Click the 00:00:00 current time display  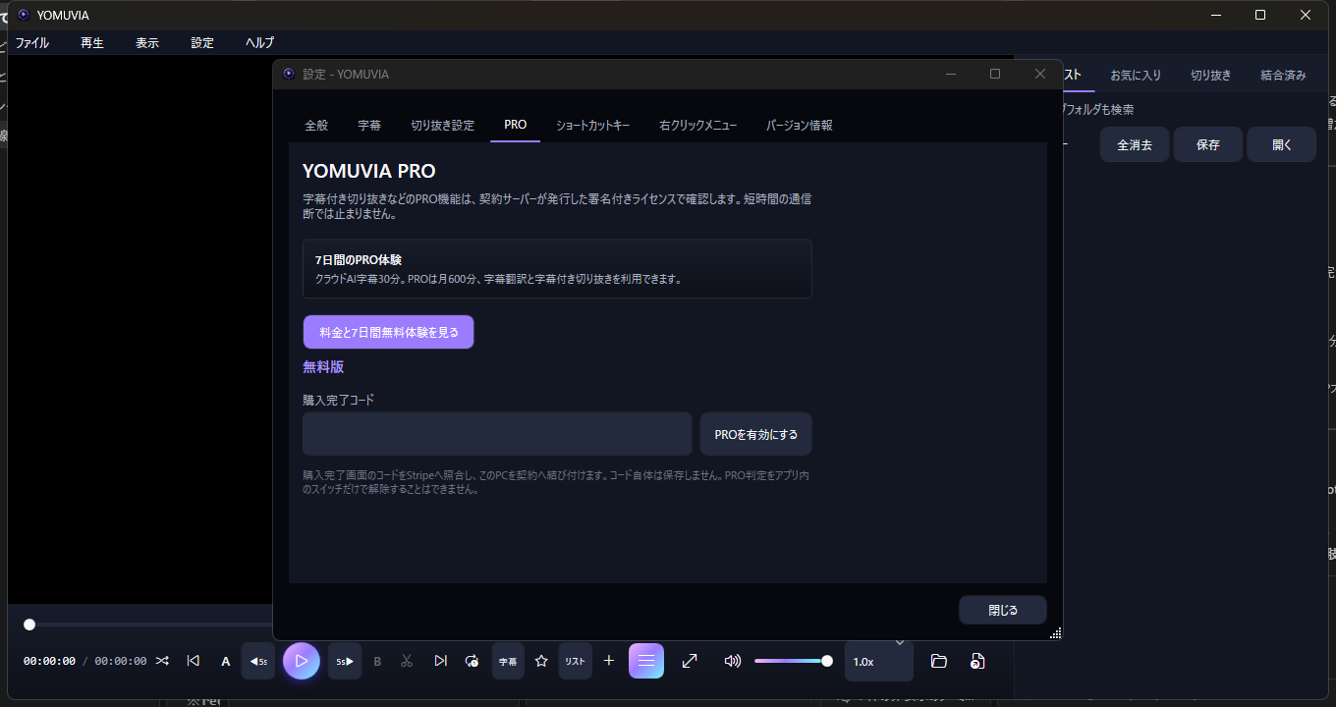tap(49, 661)
